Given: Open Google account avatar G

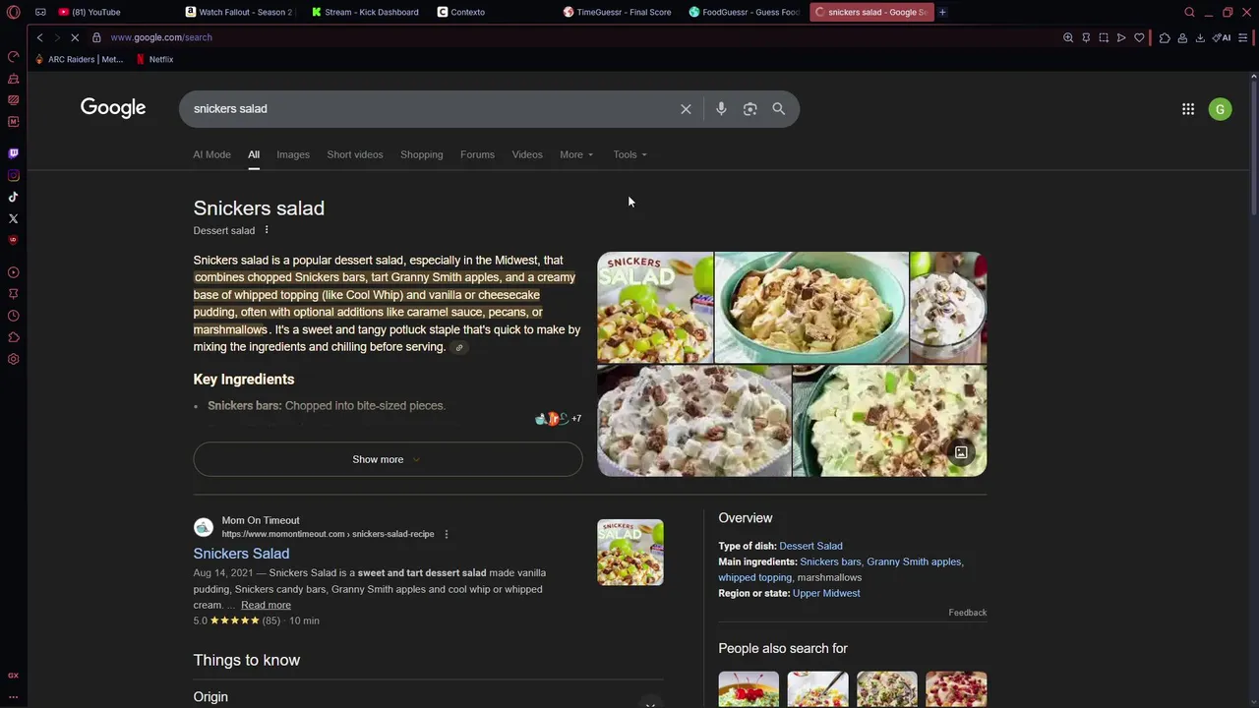Looking at the screenshot, I should [1220, 109].
